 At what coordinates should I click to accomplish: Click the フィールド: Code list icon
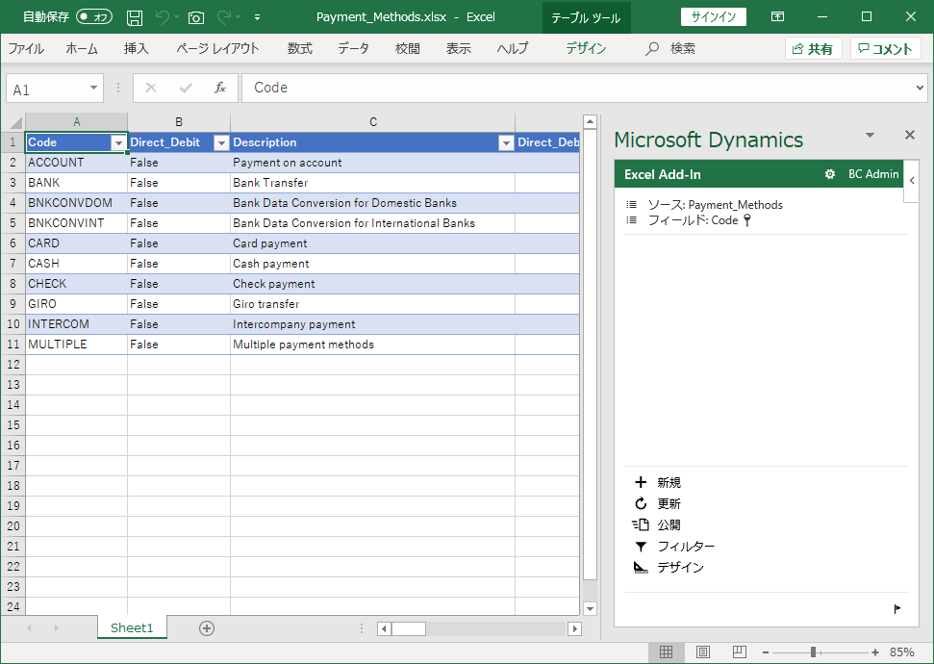(x=631, y=220)
